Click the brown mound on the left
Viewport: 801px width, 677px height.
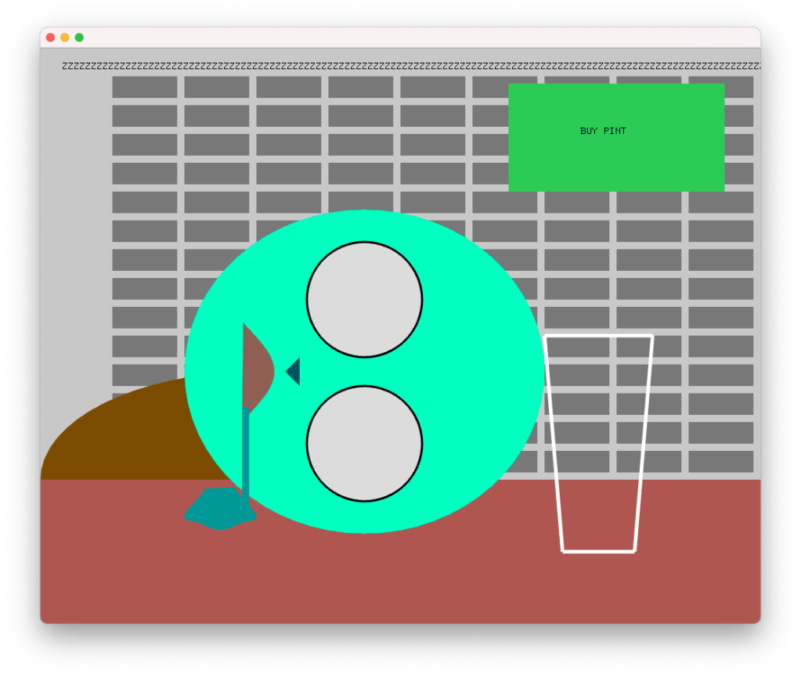pos(117,438)
